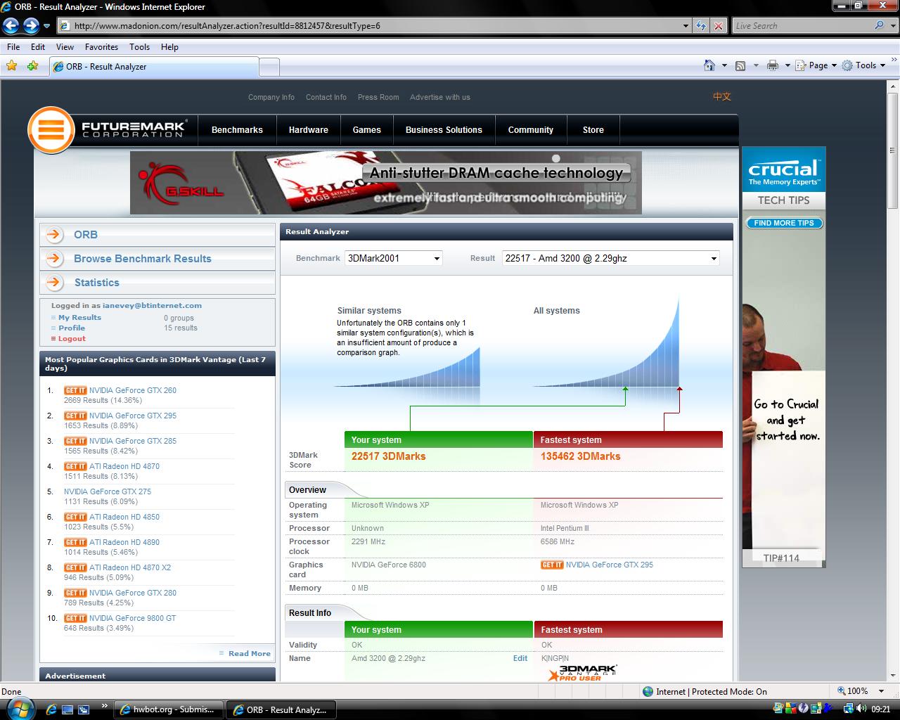Screen dimensions: 900x720
Task: Click the Favorites Center star icon
Action: click(12, 65)
